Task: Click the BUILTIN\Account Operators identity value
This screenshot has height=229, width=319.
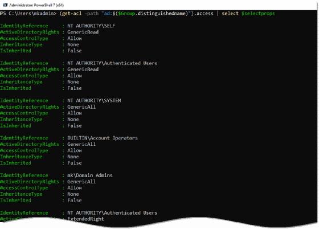Action: coord(103,138)
